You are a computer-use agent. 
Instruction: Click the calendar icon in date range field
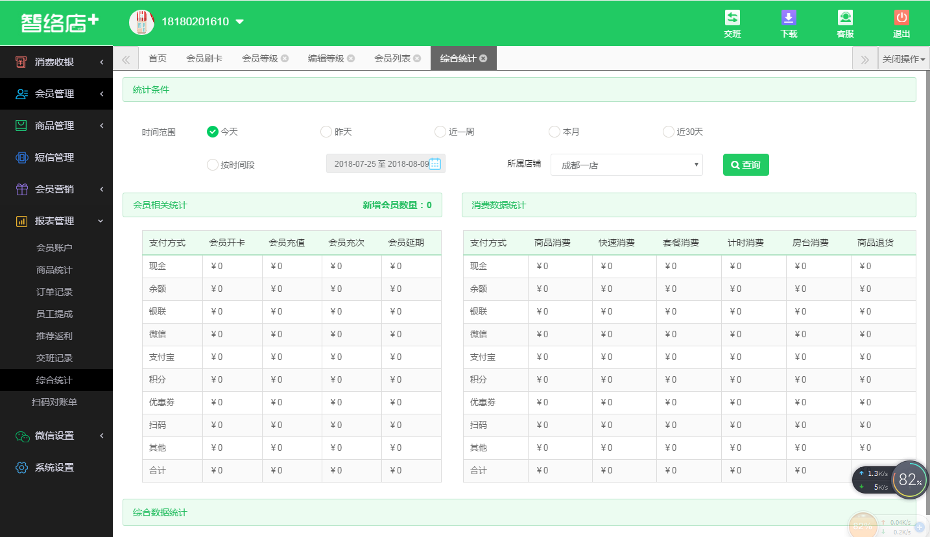(436, 164)
